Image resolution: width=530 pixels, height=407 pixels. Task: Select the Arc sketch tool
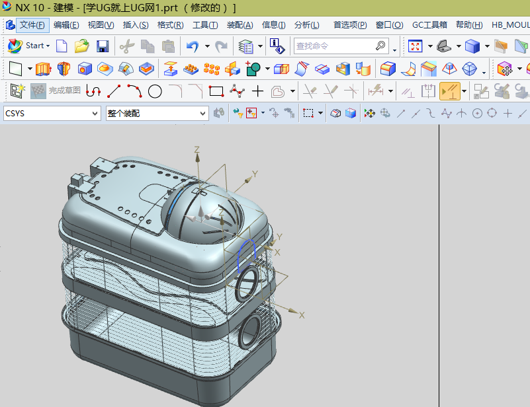(x=134, y=91)
